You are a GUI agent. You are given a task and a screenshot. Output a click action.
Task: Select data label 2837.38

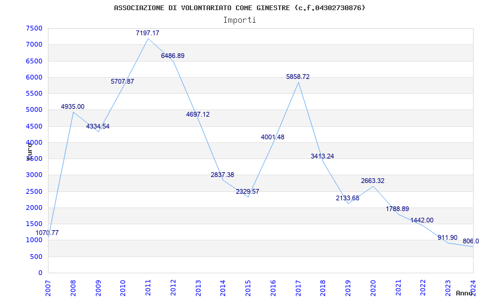click(222, 175)
